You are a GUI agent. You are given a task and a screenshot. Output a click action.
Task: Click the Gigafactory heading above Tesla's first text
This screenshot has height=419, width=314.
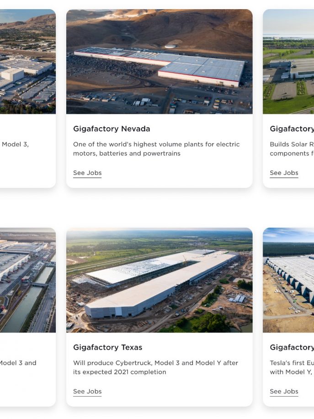292,347
